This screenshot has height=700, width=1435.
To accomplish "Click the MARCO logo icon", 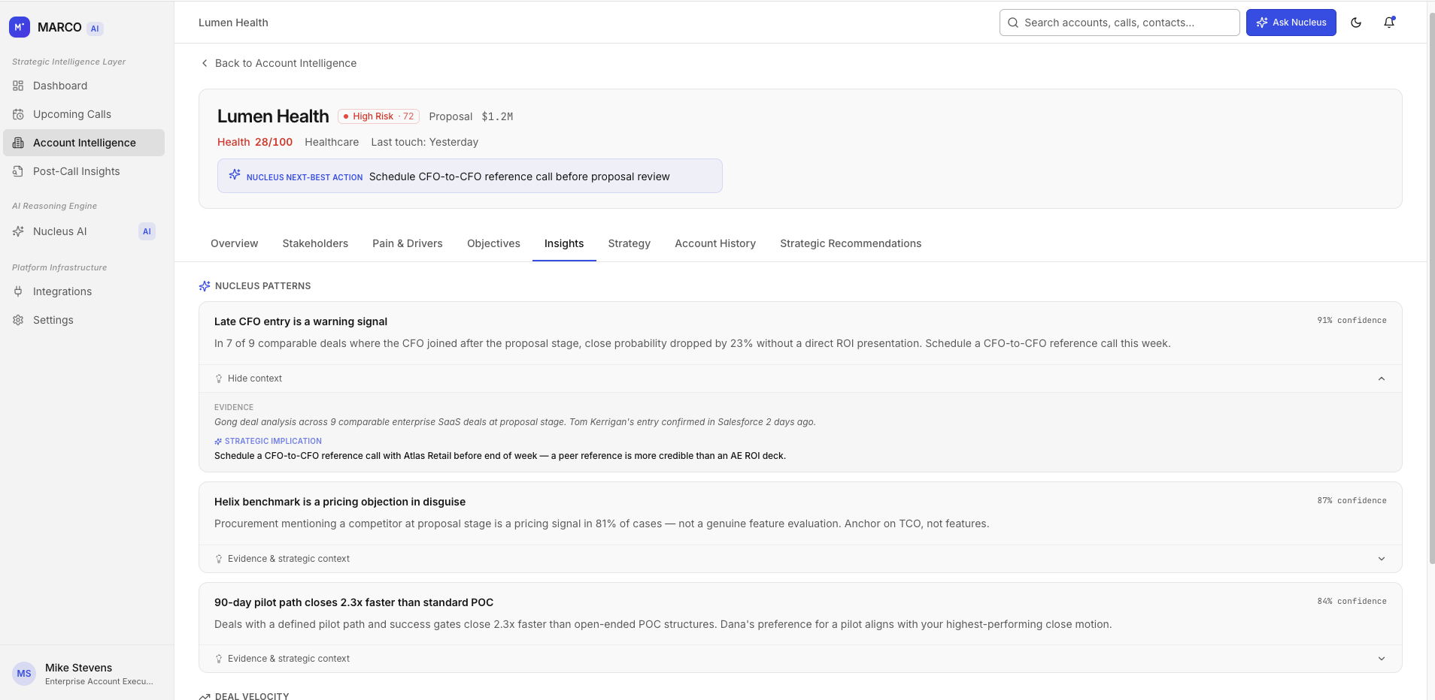I will click(x=20, y=27).
